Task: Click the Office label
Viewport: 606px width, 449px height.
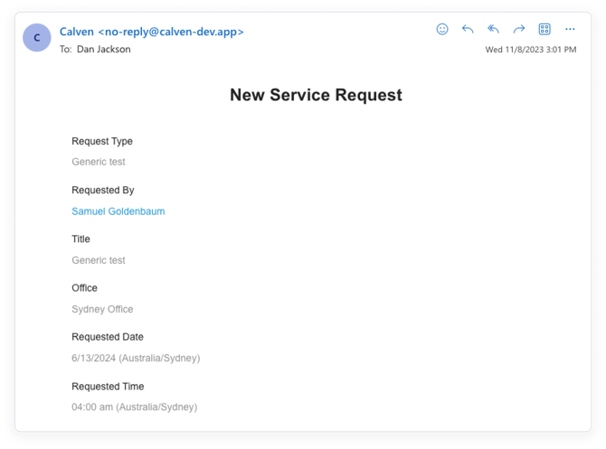Action: (85, 288)
